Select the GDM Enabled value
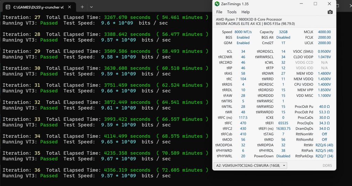This screenshot has height=186, width=352. pos(243,43)
